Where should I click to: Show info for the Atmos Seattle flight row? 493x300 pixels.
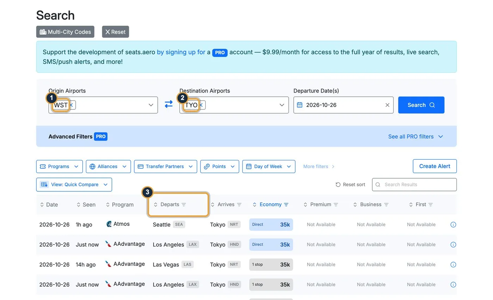(453, 224)
